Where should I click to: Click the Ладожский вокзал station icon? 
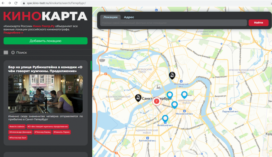(x=230, y=109)
